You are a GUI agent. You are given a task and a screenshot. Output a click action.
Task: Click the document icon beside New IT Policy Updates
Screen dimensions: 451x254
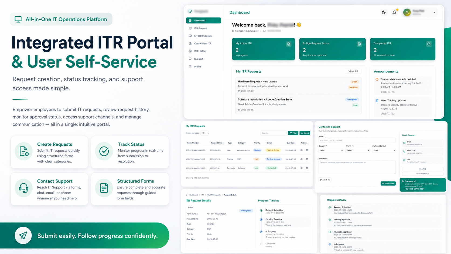pos(377,100)
